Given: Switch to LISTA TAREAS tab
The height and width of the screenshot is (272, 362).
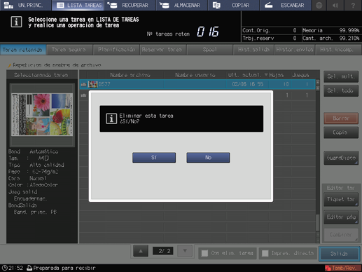Looking at the screenshot, I should 78,5.
